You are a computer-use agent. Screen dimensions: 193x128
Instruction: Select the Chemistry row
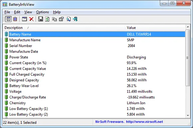pyautogui.click(x=94, y=103)
